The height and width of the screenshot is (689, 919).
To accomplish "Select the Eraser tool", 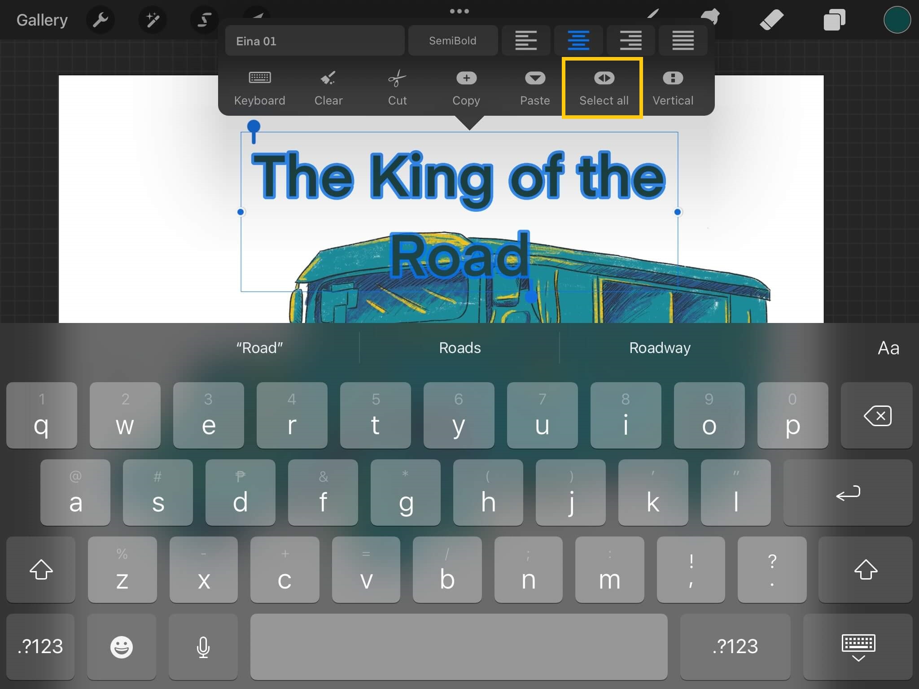I will [x=771, y=20].
